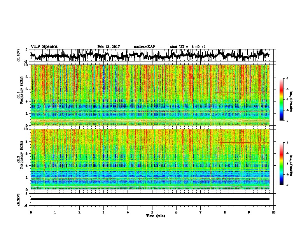
Task: Select the "Time (min)" axis label
Action: tap(156, 216)
